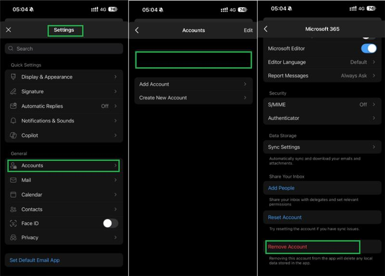Expand the Sync Settings chevron
Viewport: 385px width, 276px height.
(x=374, y=147)
